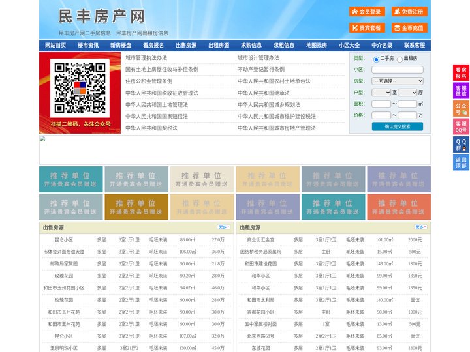Open the 邮政局家属园 sale listing
Image resolution: width=470 pixels, height=352 pixels.
[x=64, y=264]
